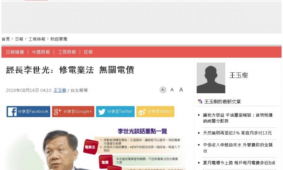The width and height of the screenshot is (283, 170).
Task: Go to 首頁 in breadcrumb
Action: [6, 39]
